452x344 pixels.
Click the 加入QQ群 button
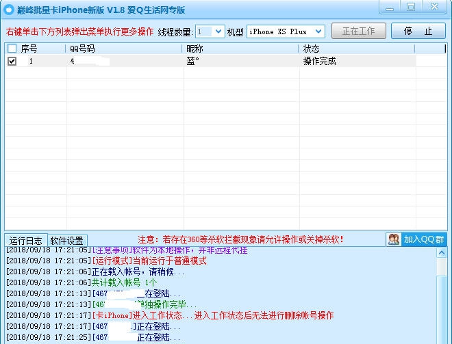click(416, 239)
